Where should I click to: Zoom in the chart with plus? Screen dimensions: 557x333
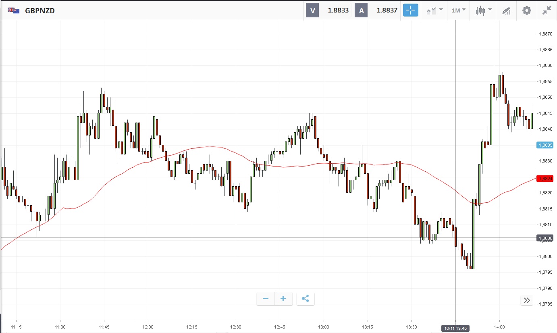[283, 299]
